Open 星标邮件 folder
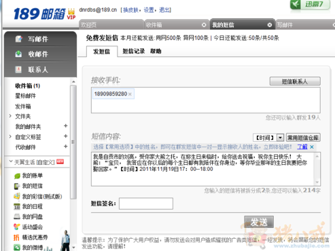The width and height of the screenshot is (335, 251). click(x=25, y=96)
